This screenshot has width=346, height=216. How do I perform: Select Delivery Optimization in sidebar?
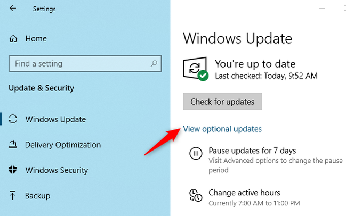pos(62,145)
